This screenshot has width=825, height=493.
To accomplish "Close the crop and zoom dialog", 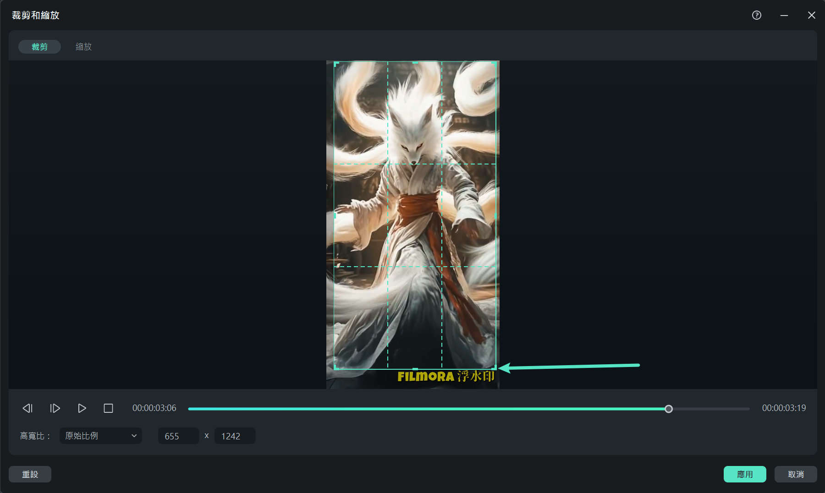I will click(x=811, y=15).
